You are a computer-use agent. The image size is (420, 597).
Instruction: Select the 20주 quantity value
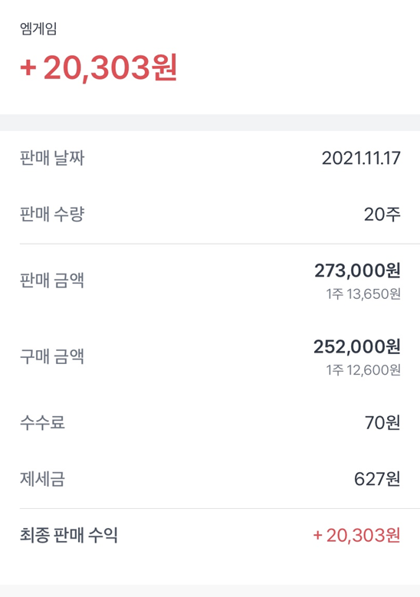pyautogui.click(x=382, y=215)
